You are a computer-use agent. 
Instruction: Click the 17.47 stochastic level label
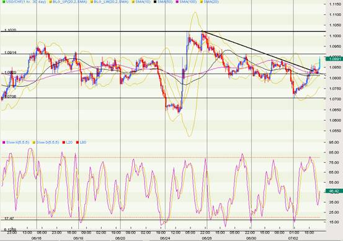[9, 219]
